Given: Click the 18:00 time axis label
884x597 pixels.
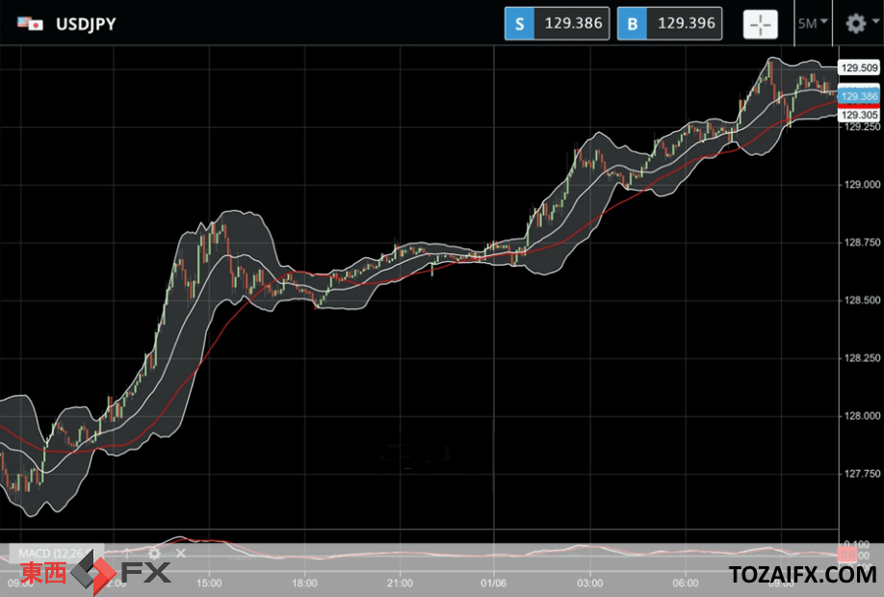Looking at the screenshot, I should 304,583.
